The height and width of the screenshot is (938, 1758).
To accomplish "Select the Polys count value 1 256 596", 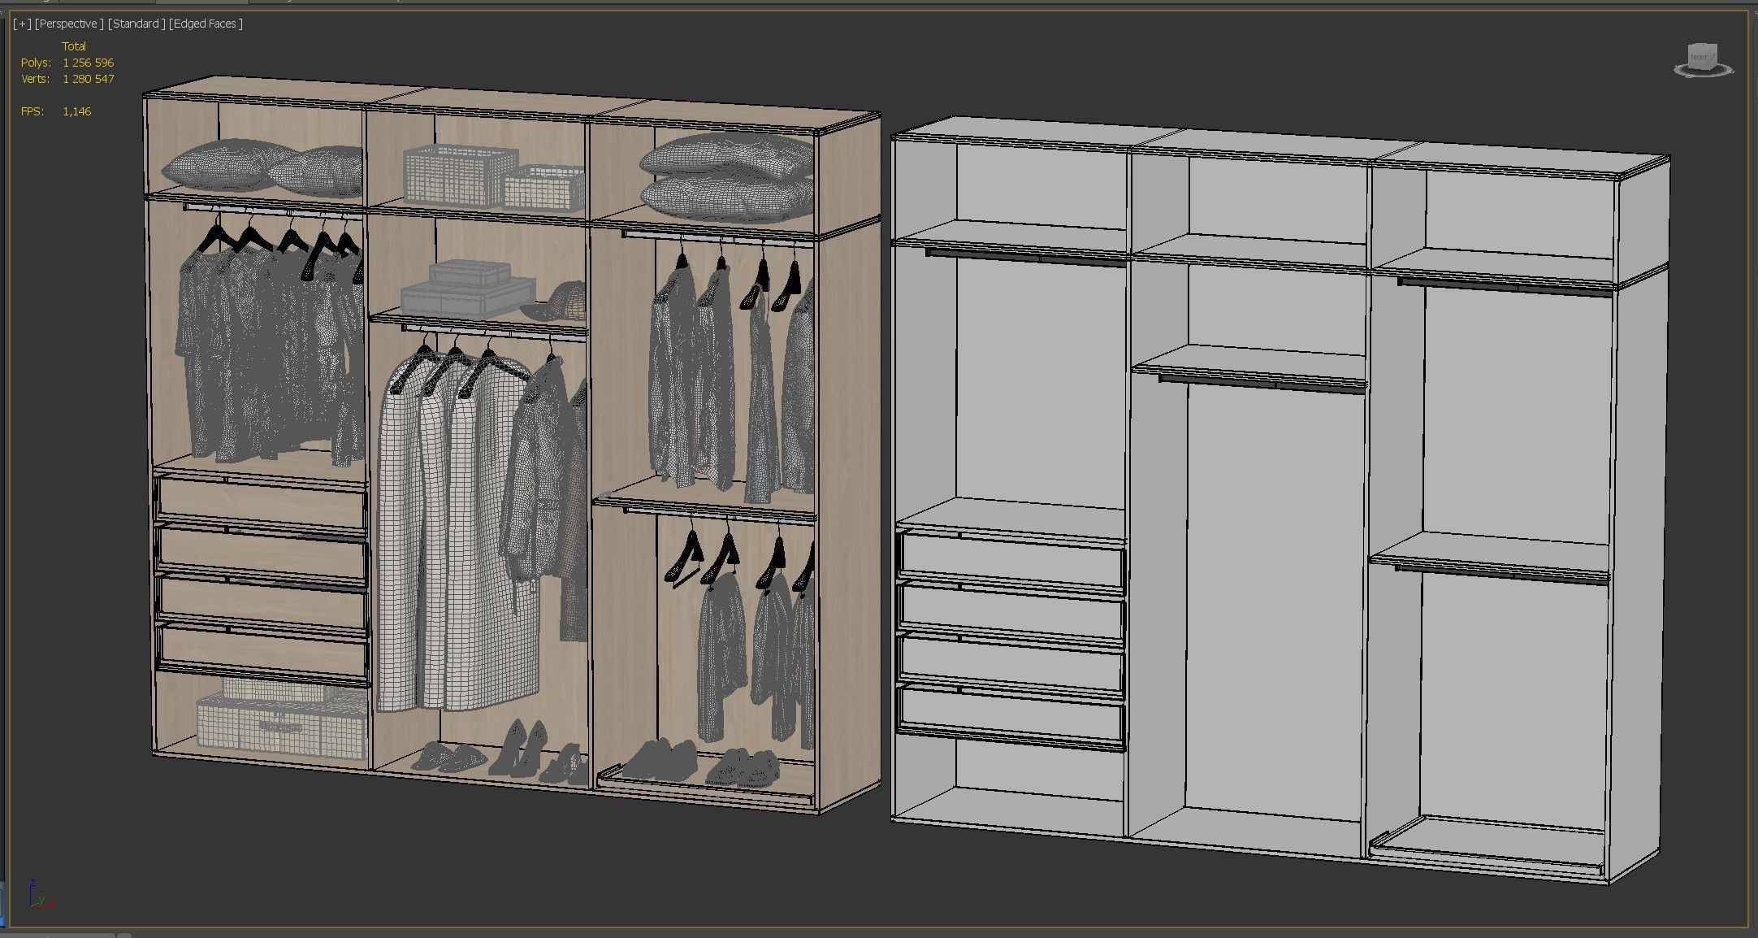I will [89, 63].
